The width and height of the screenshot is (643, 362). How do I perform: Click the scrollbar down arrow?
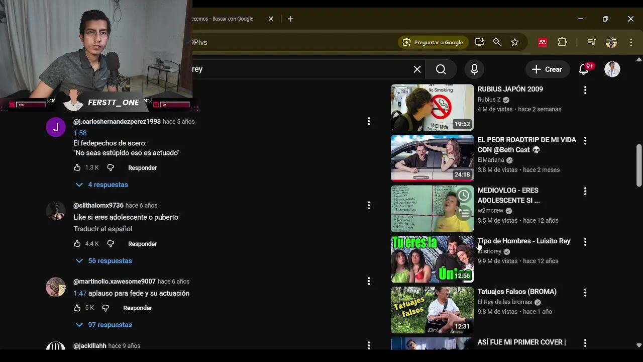(x=639, y=345)
